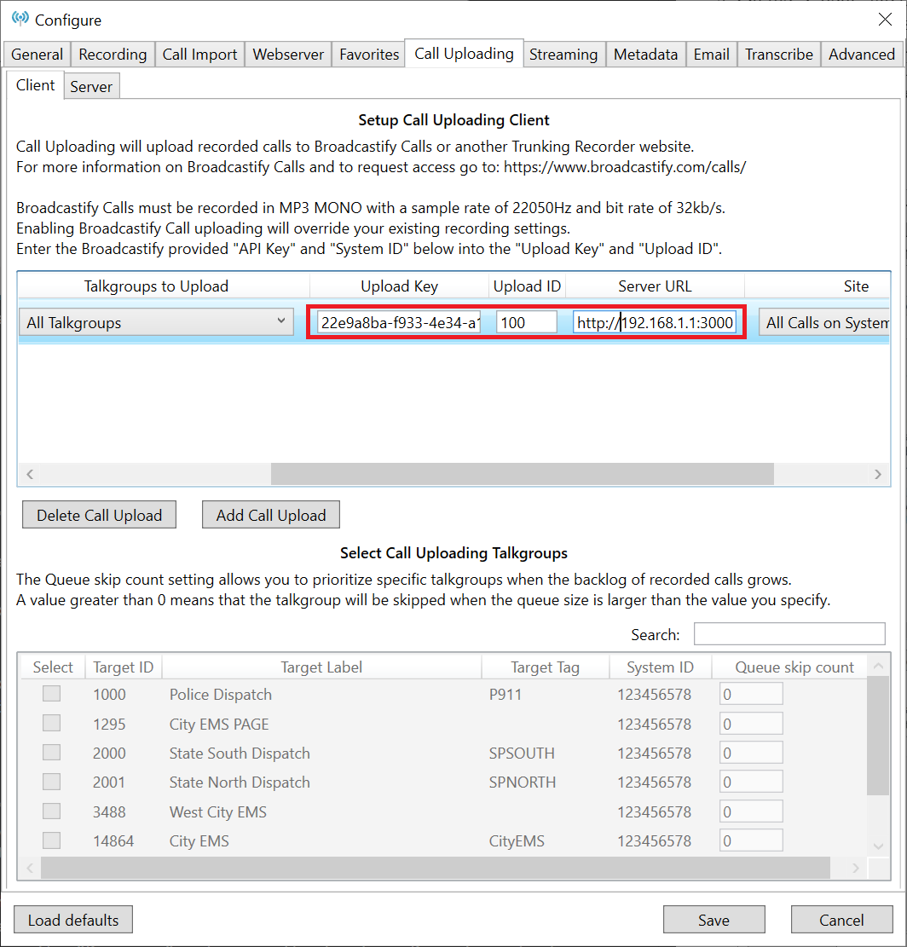Click the talkgroup list vertical scrollbar thumb
This screenshot has height=947, width=907.
[878, 736]
